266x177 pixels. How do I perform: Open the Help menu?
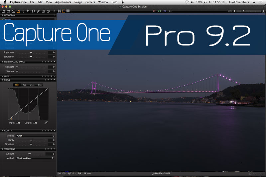(114, 2)
